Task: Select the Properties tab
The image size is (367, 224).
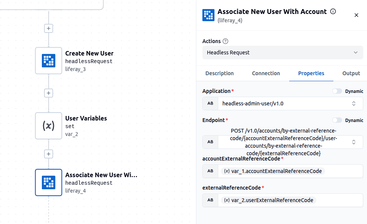Action: click(311, 73)
